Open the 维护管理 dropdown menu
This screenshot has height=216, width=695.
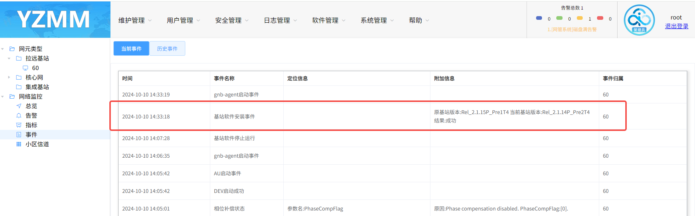(x=135, y=20)
